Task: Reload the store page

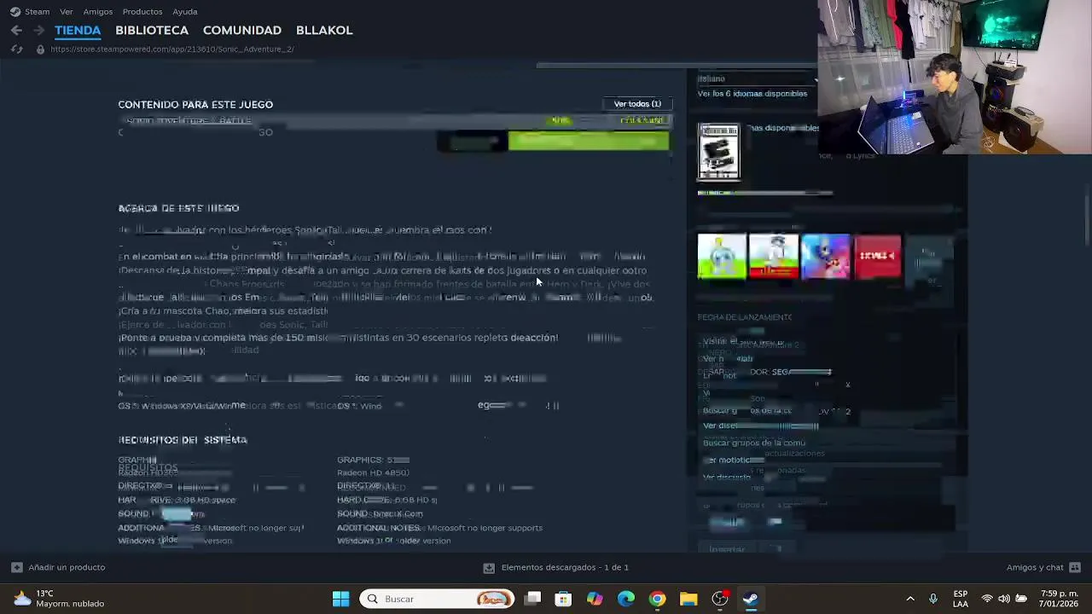Action: coord(16,49)
